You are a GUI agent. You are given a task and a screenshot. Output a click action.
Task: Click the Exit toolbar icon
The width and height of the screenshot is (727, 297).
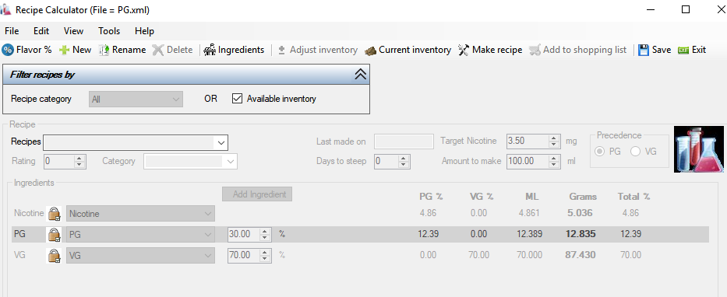point(683,50)
